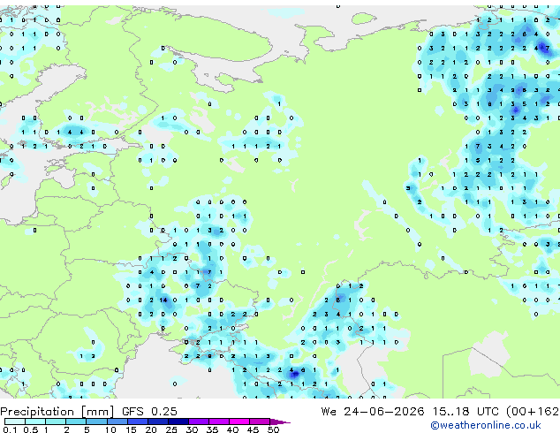Pick the 25–30 mm dark navy swatch

[178, 422]
